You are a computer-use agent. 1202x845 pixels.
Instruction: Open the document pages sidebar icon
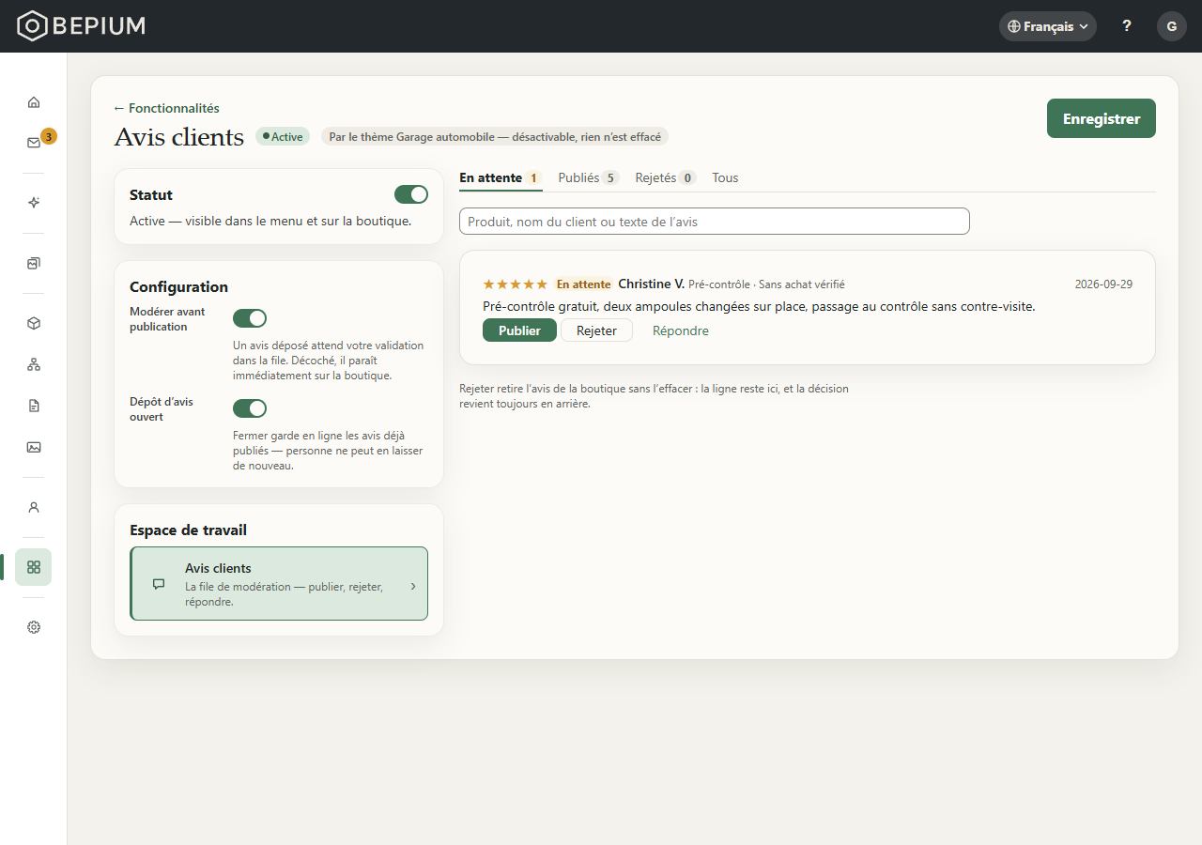tap(34, 406)
